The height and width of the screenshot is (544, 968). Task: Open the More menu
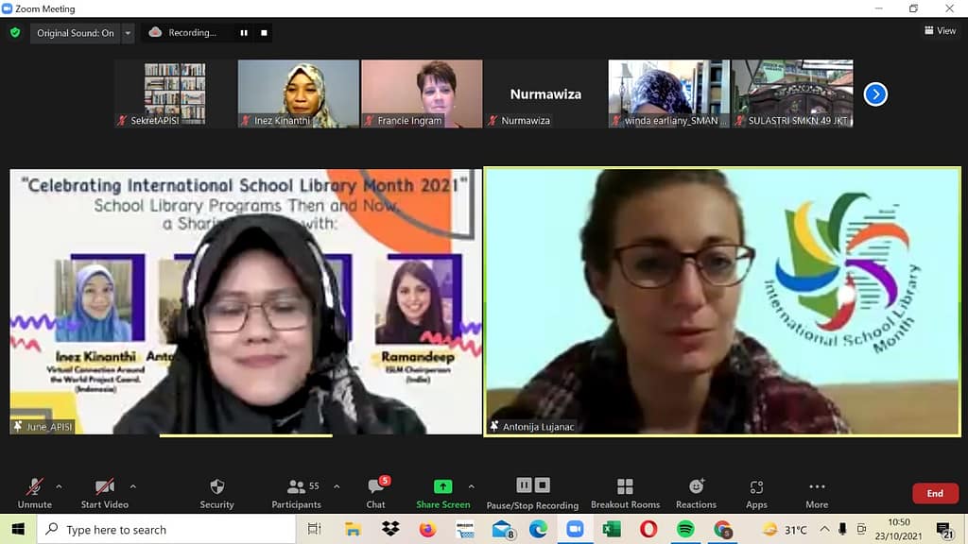817,487
